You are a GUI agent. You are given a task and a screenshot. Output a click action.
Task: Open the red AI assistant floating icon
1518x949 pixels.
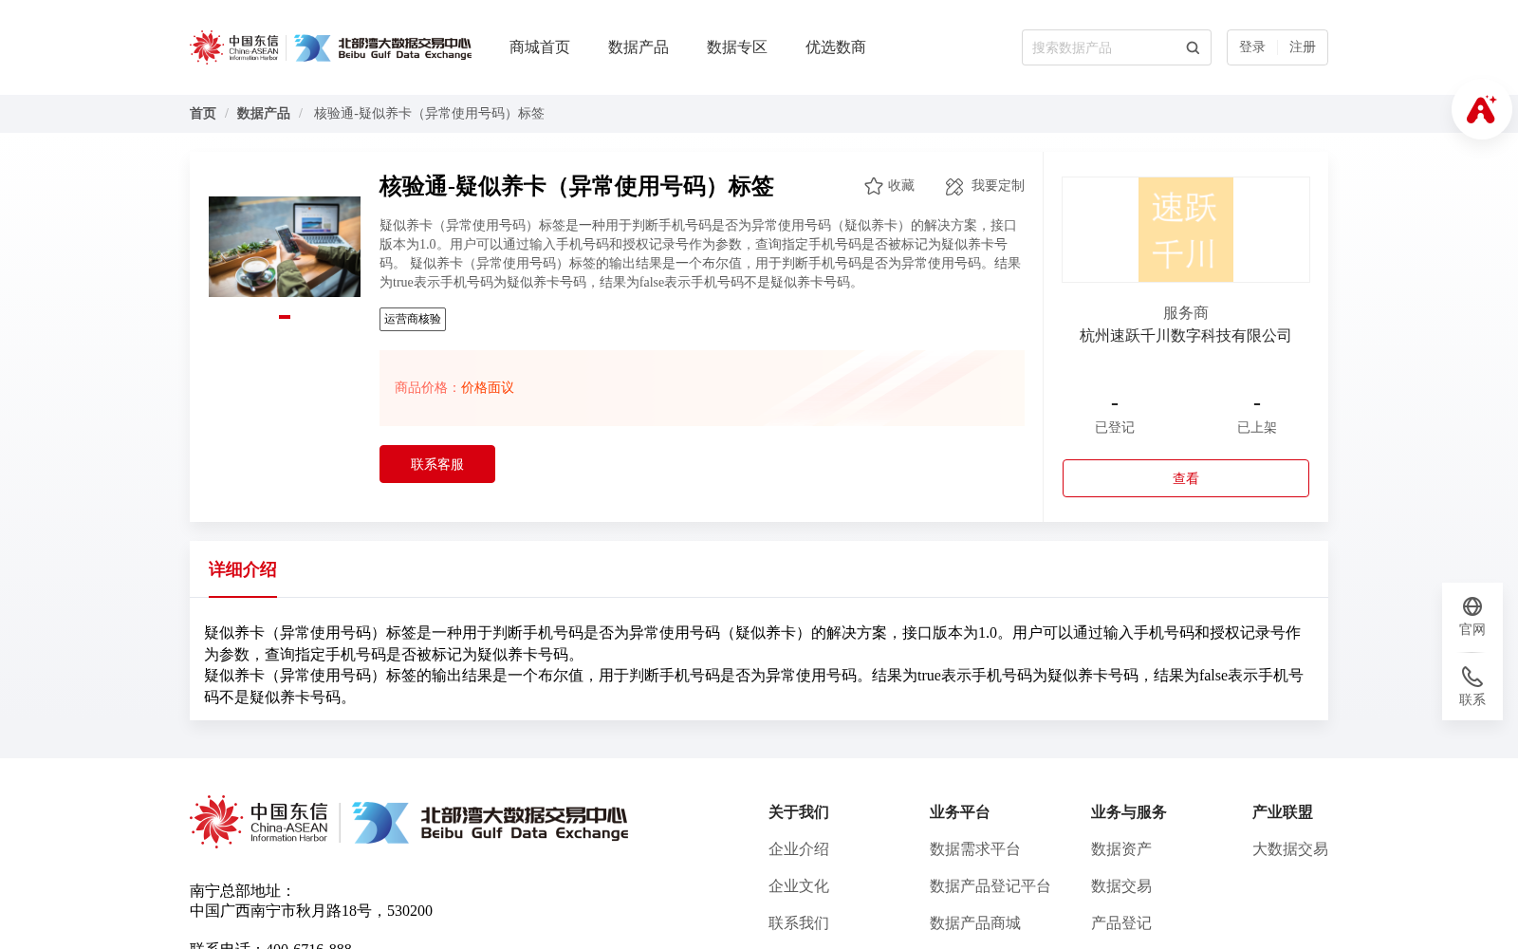1481,109
